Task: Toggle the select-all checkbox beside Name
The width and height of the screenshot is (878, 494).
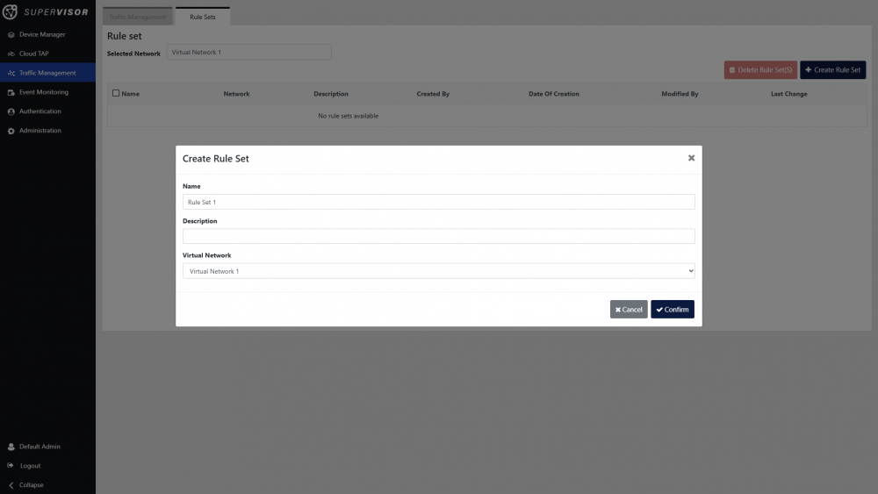Action: point(116,93)
